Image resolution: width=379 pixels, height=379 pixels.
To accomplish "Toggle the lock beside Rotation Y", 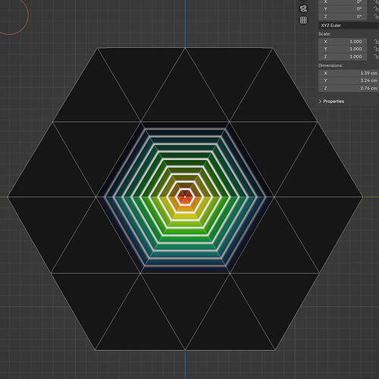I will pyautogui.click(x=376, y=9).
